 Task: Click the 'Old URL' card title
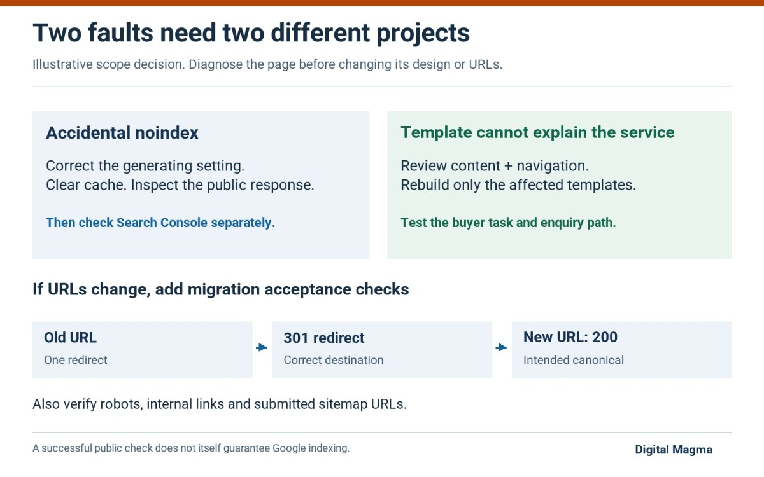[x=70, y=338]
